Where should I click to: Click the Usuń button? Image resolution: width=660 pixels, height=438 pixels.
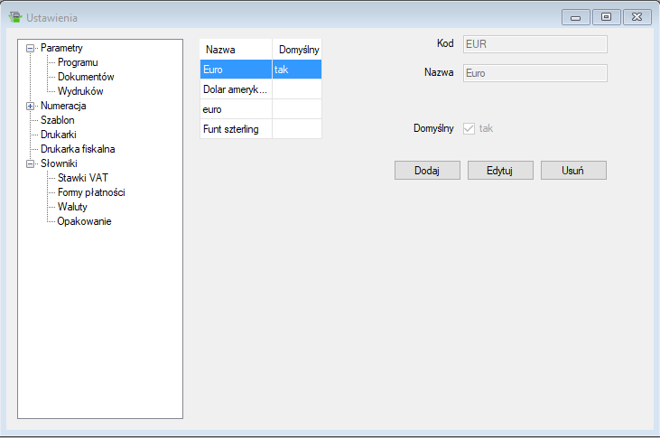point(572,171)
